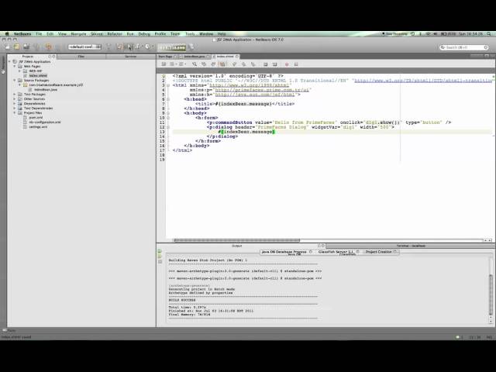Click the Shift Line Right icon
This screenshot has width=496, height=372.
[x=274, y=64]
